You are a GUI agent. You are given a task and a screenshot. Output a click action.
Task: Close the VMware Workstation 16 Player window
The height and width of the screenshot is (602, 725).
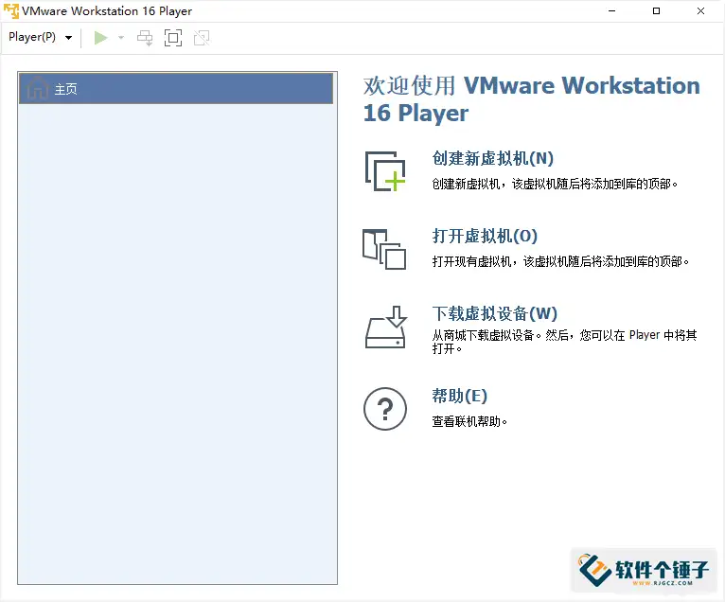coord(700,11)
